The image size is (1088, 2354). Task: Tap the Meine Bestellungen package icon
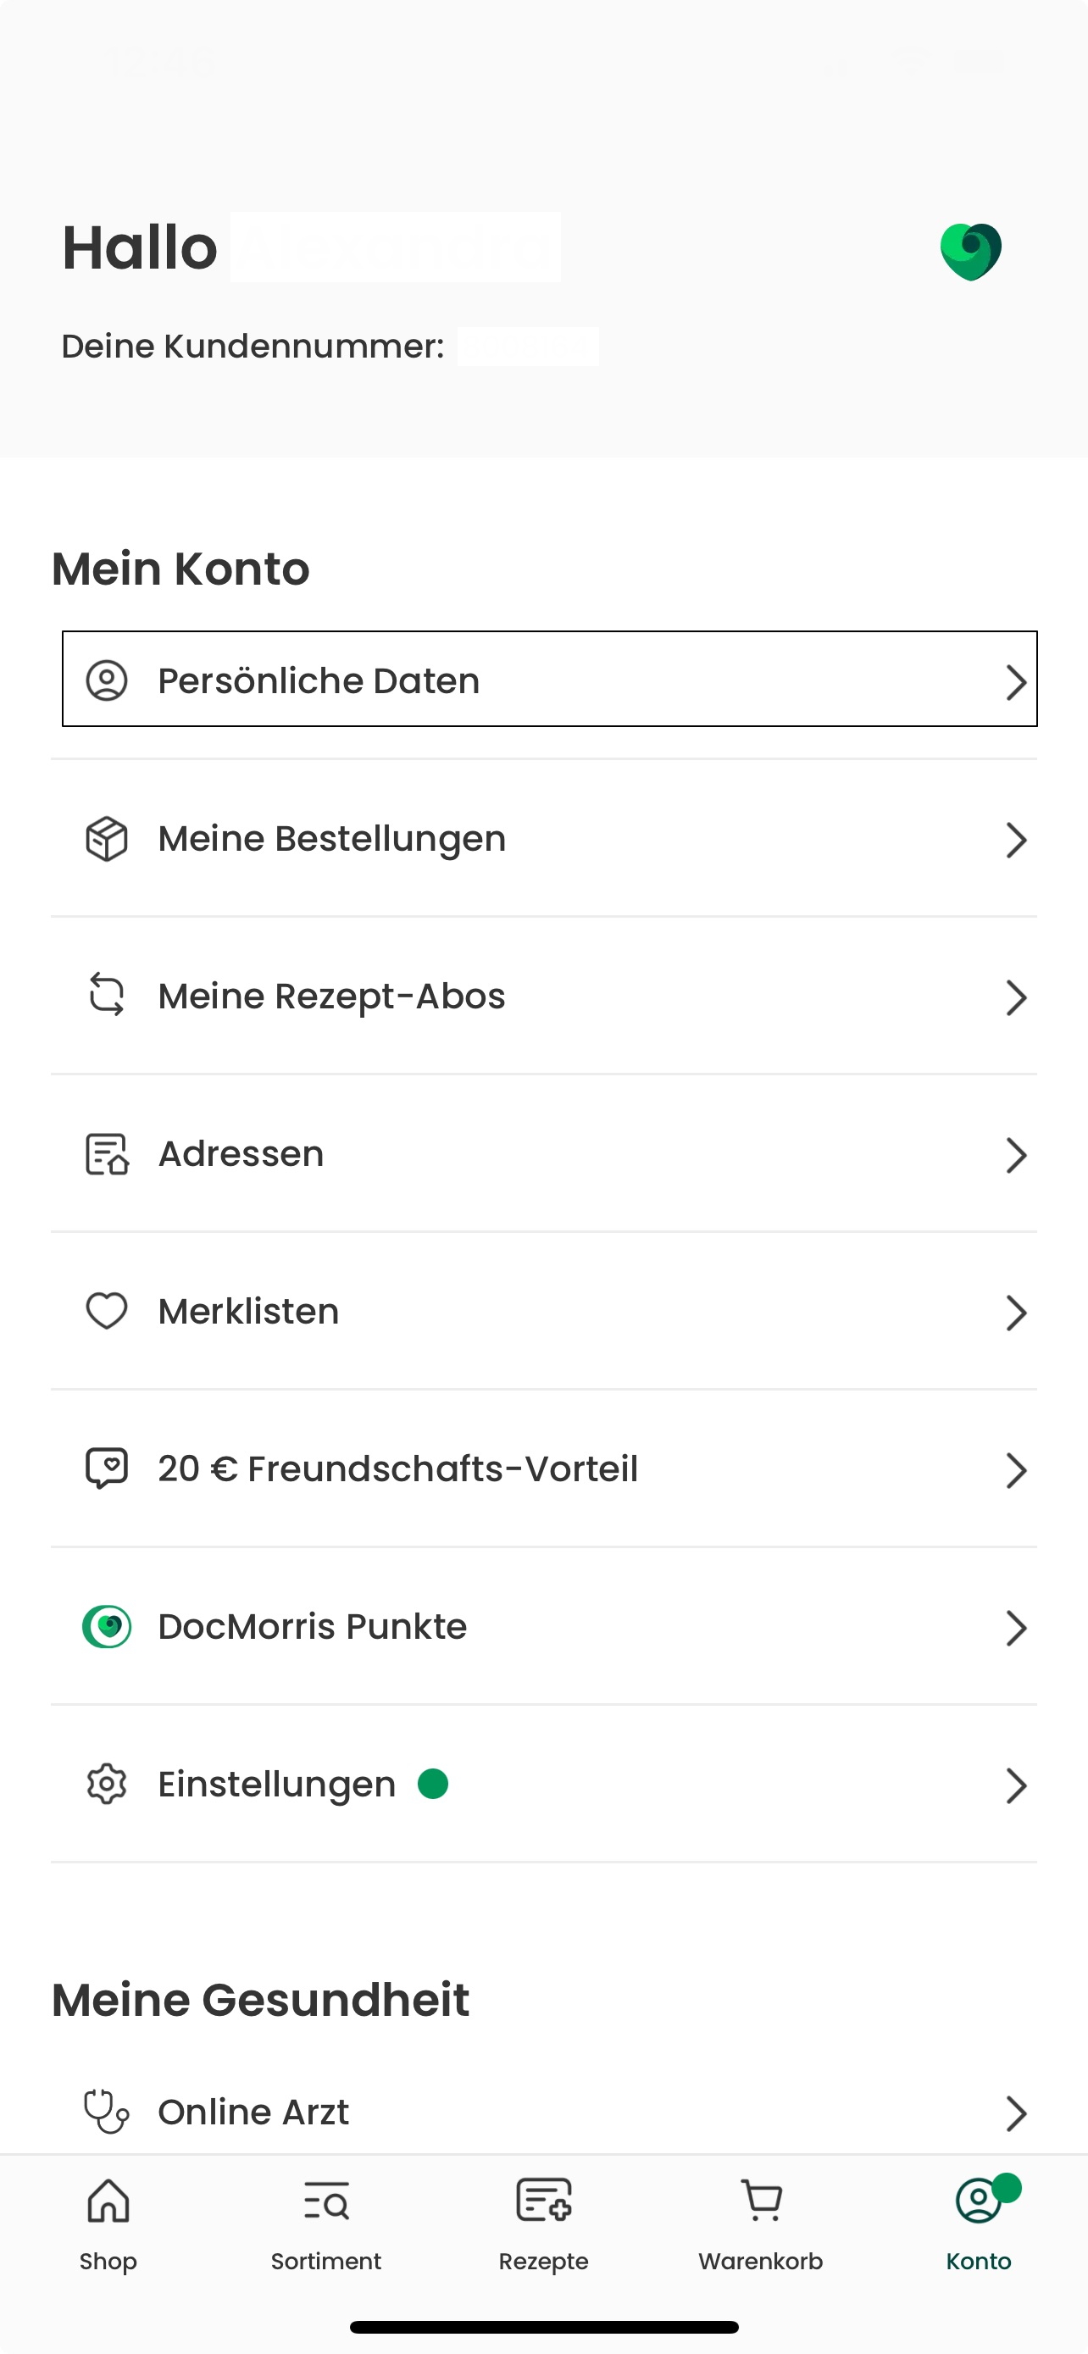tap(107, 839)
